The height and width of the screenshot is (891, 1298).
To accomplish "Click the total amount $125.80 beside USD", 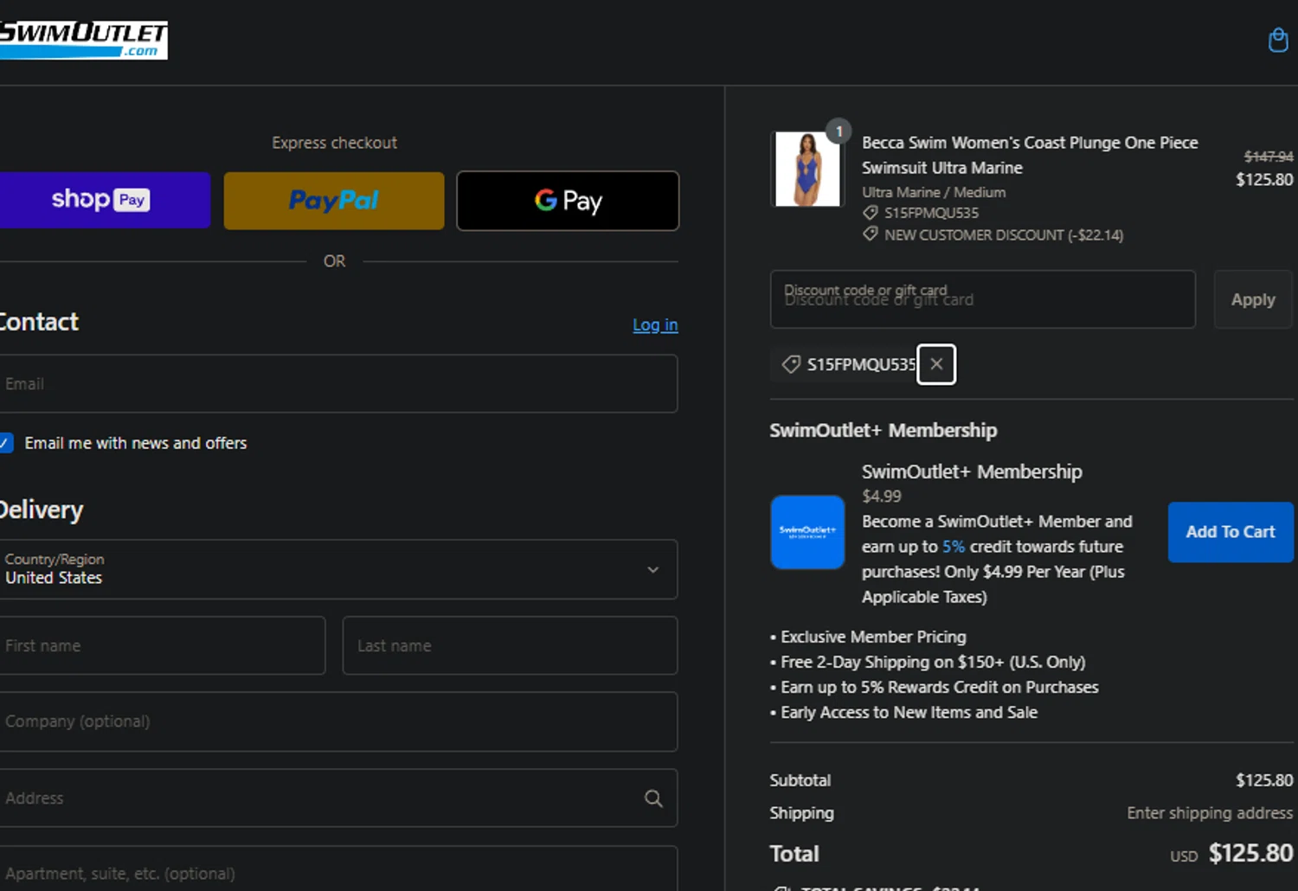I will pos(1250,853).
